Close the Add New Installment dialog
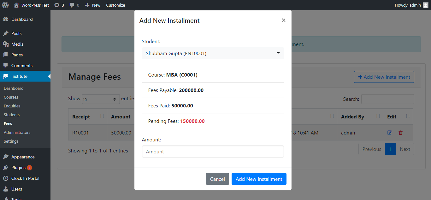 pyautogui.click(x=284, y=20)
